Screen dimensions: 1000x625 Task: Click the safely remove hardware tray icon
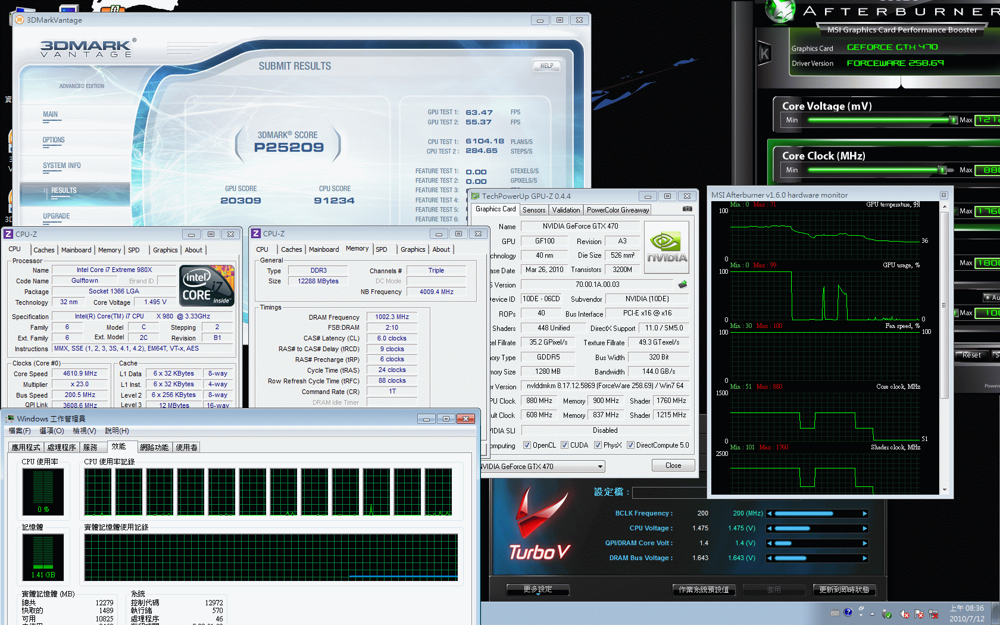tap(887, 614)
